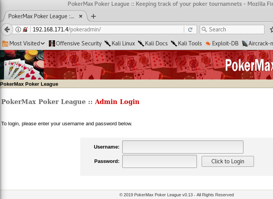Image resolution: width=273 pixels, height=199 pixels.
Task: Open the Kali Docs bookmark
Action: tap(153, 43)
